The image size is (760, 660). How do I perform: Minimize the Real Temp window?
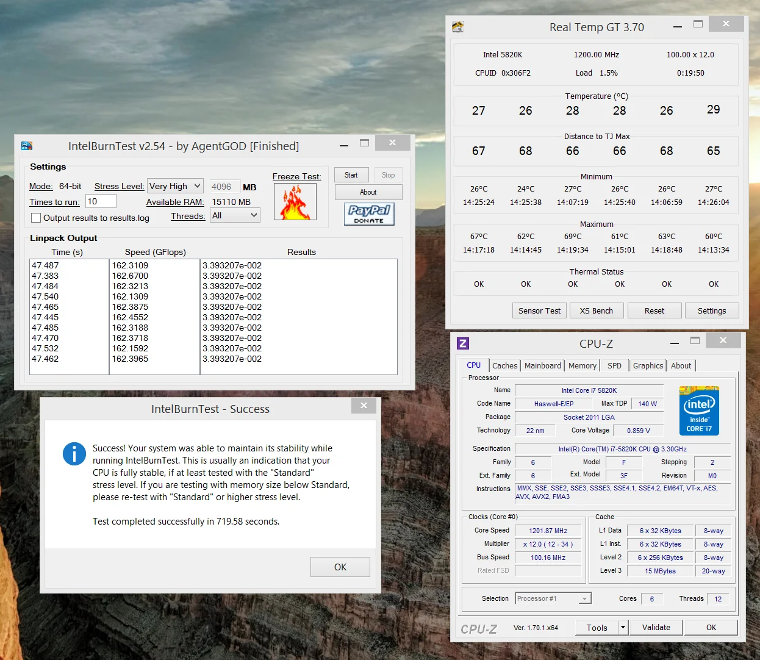click(678, 26)
